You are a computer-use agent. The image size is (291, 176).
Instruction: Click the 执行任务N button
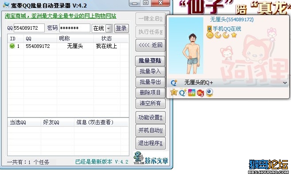tap(151, 32)
